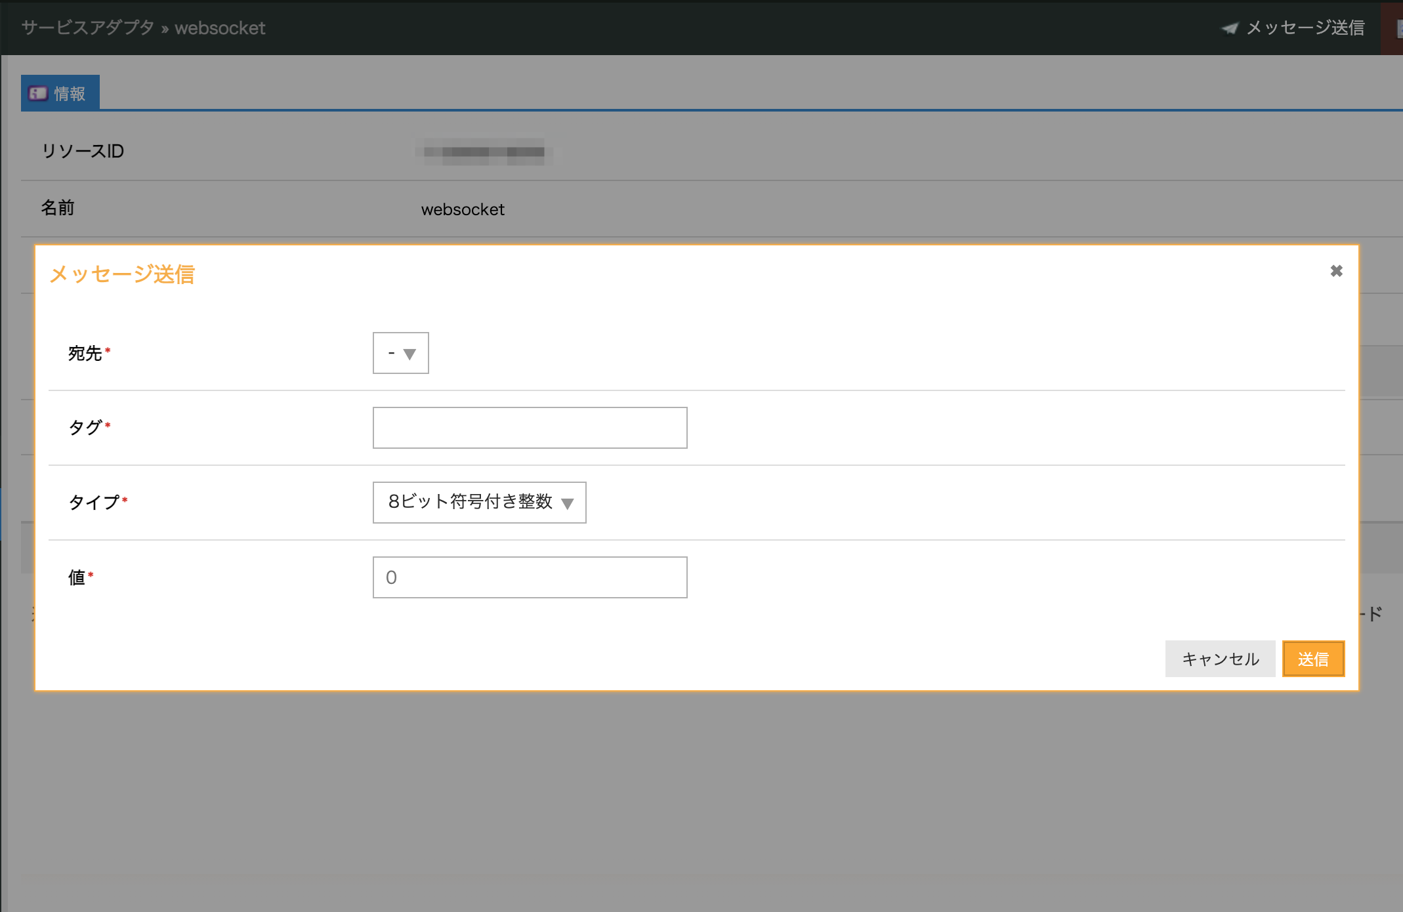Focus the タグ text input field
This screenshot has width=1403, height=912.
[530, 428]
